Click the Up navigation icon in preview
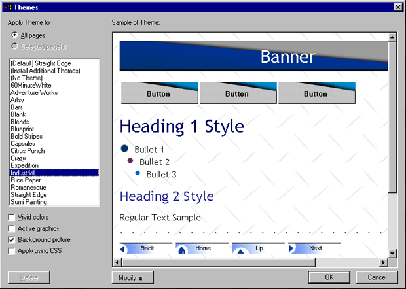 [240, 250]
